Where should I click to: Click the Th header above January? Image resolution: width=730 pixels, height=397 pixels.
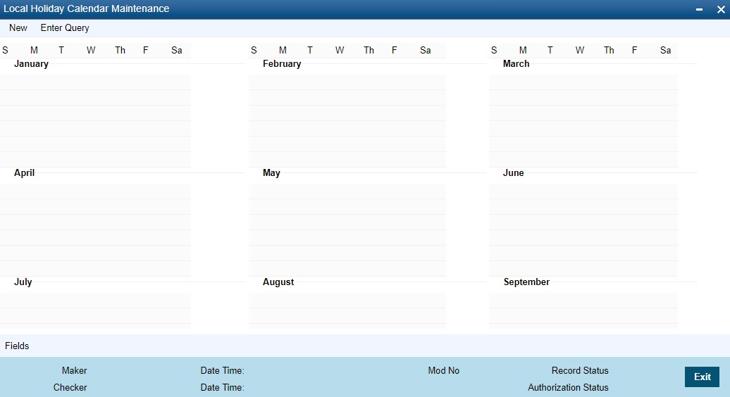(x=120, y=50)
